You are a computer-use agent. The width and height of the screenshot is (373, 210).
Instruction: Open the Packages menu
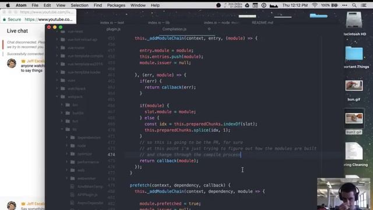pyautogui.click(x=116, y=5)
